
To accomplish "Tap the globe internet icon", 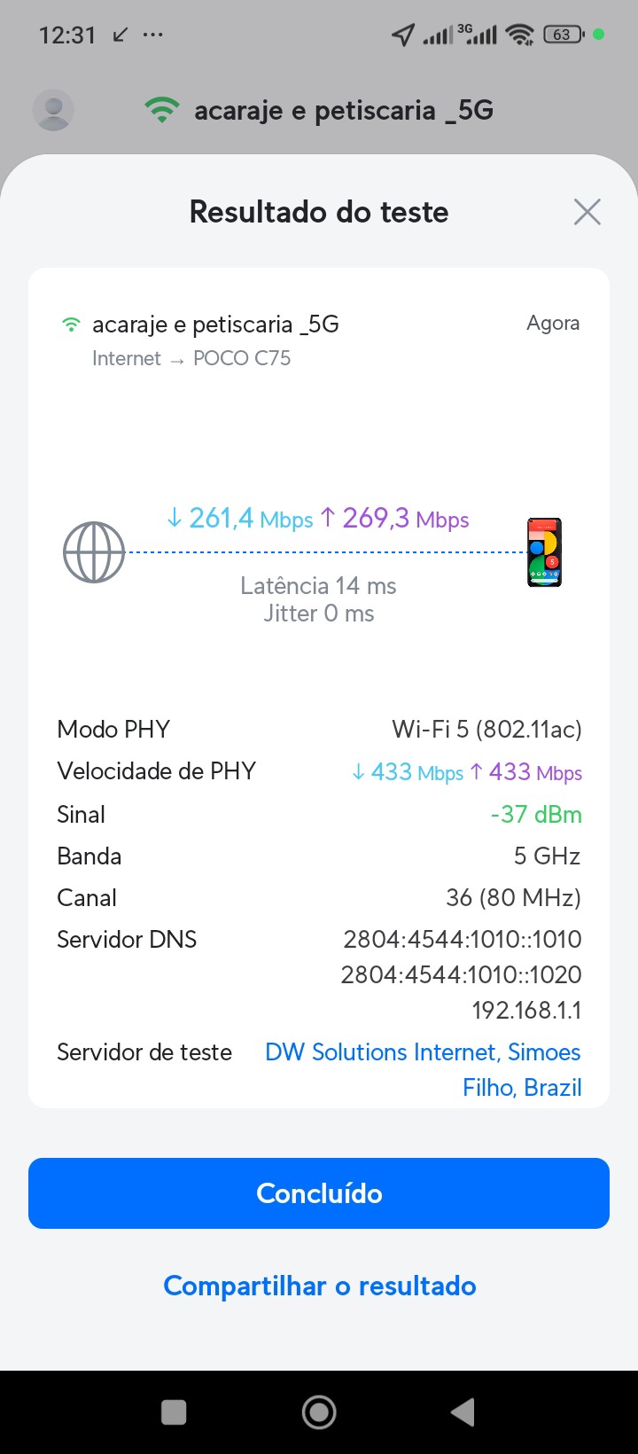I will click(94, 552).
